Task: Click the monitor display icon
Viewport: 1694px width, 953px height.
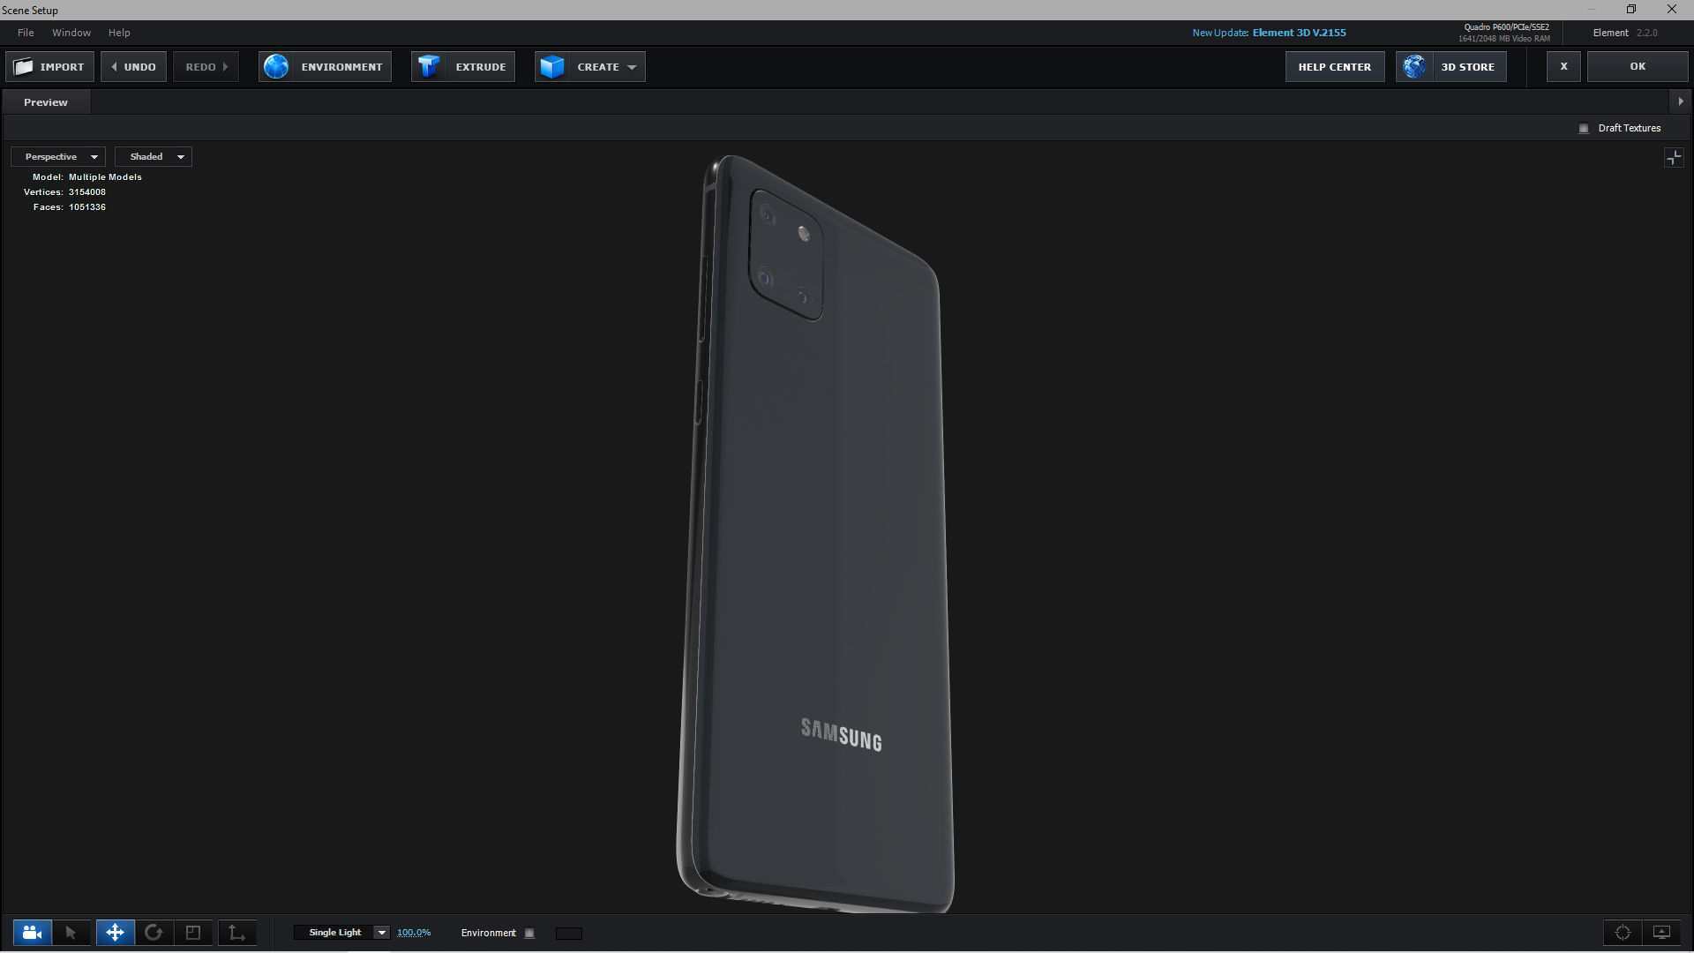Action: click(x=1661, y=933)
